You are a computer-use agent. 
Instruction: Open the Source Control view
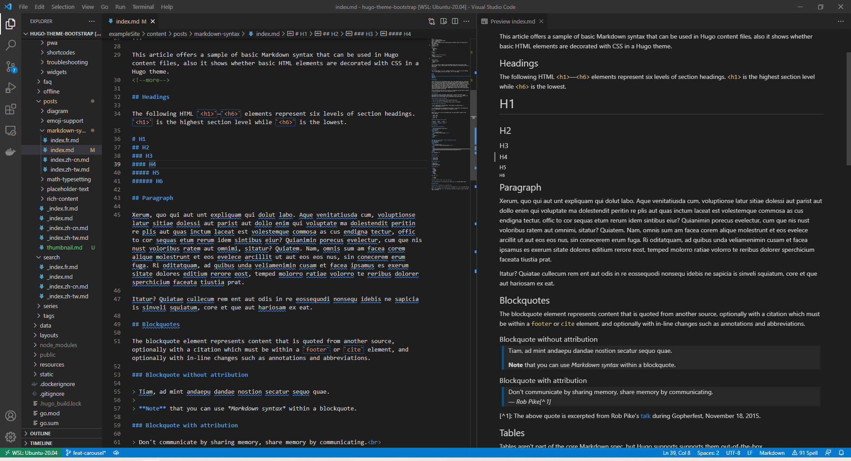click(x=11, y=66)
